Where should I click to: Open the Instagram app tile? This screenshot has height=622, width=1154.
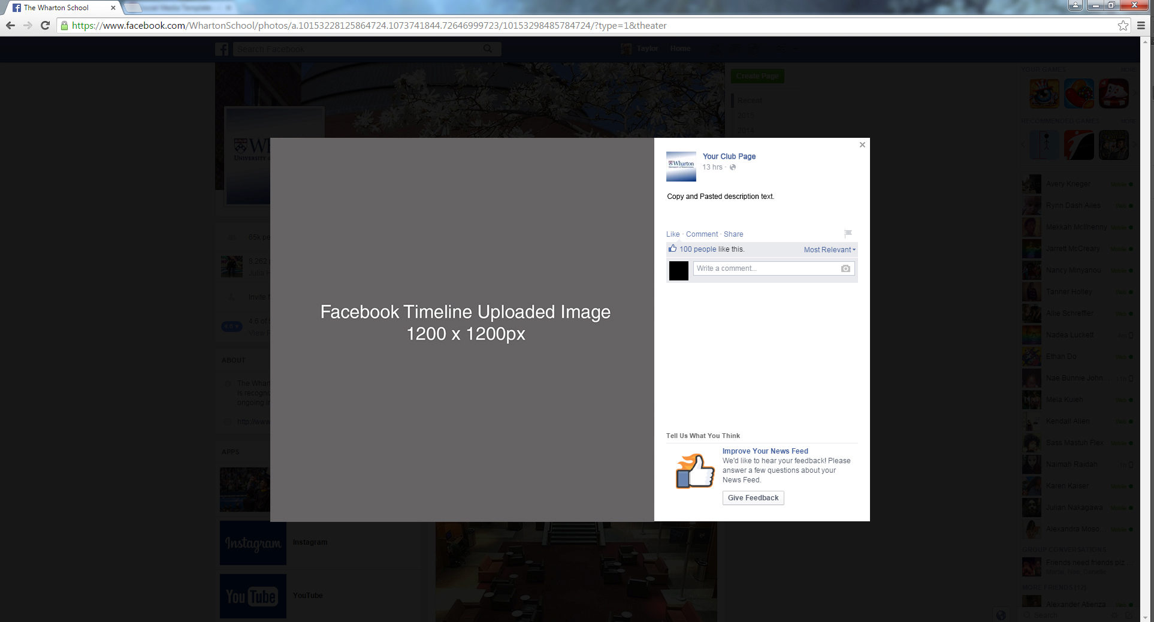[x=253, y=543]
